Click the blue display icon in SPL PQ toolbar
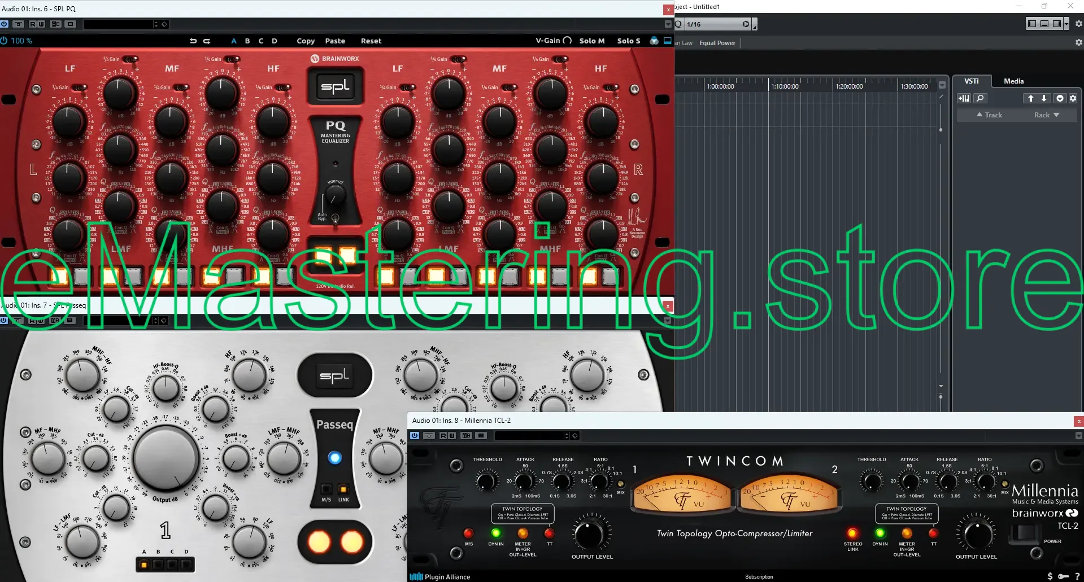This screenshot has width=1084, height=582. (x=668, y=41)
